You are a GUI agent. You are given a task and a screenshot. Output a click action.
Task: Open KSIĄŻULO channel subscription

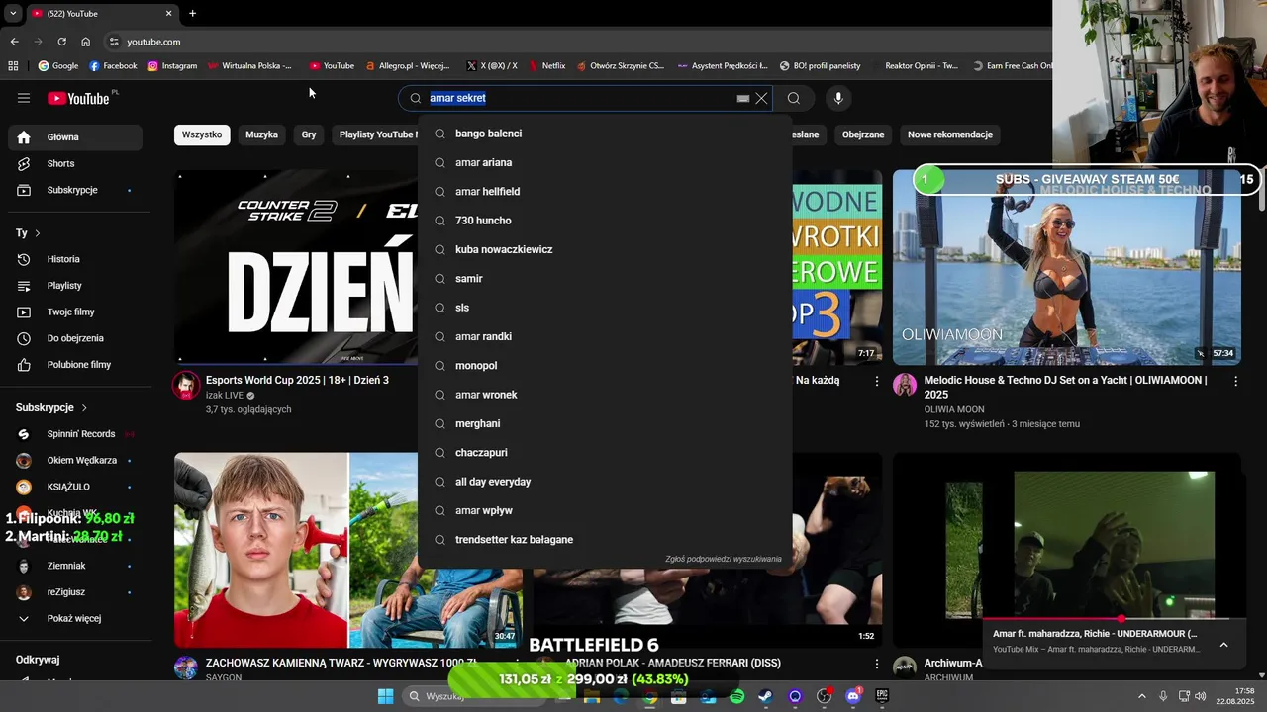coord(75,487)
